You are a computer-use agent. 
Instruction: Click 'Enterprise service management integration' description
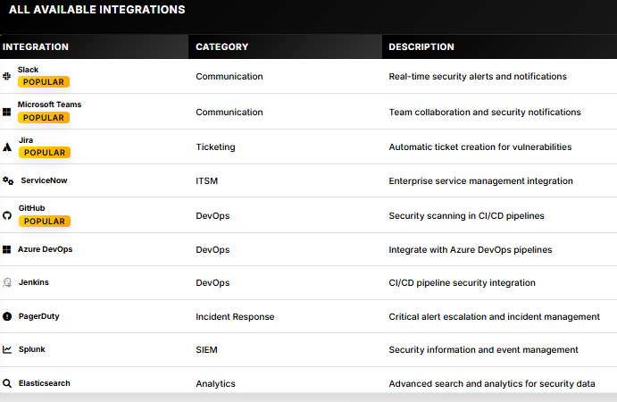481,181
